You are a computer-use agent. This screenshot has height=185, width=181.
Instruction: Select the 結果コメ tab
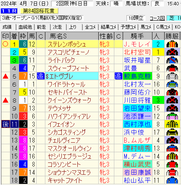(108, 27)
